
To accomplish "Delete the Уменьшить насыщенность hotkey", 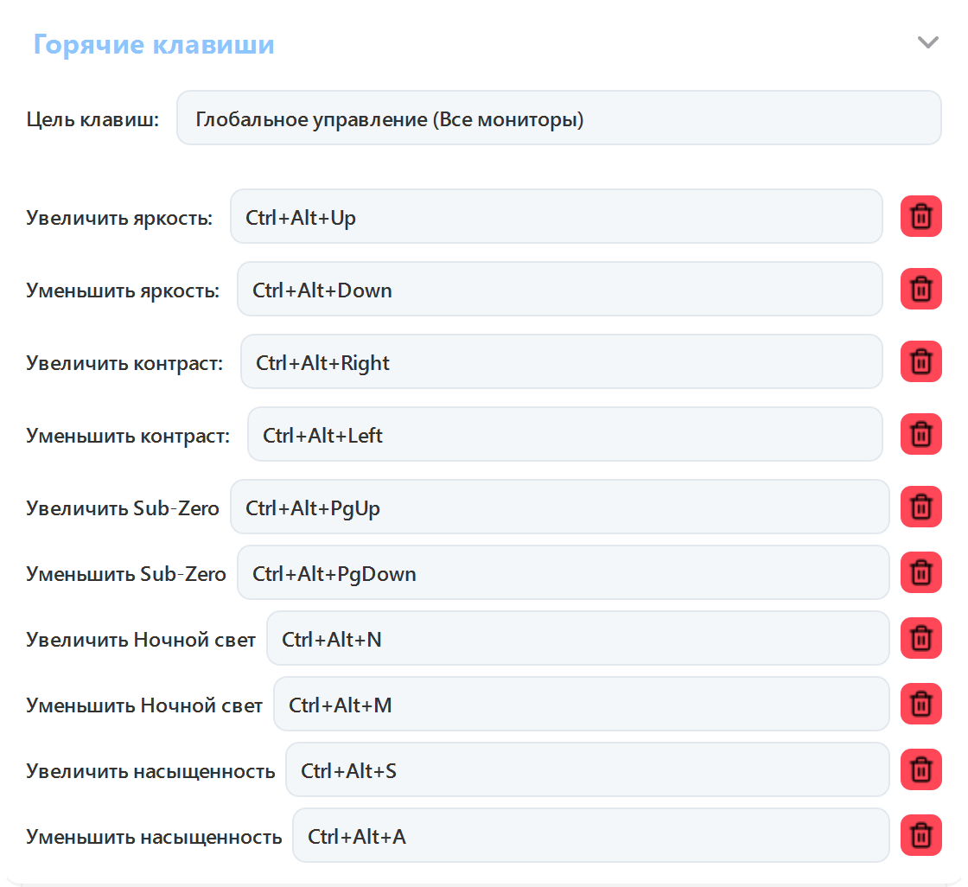I will [920, 835].
